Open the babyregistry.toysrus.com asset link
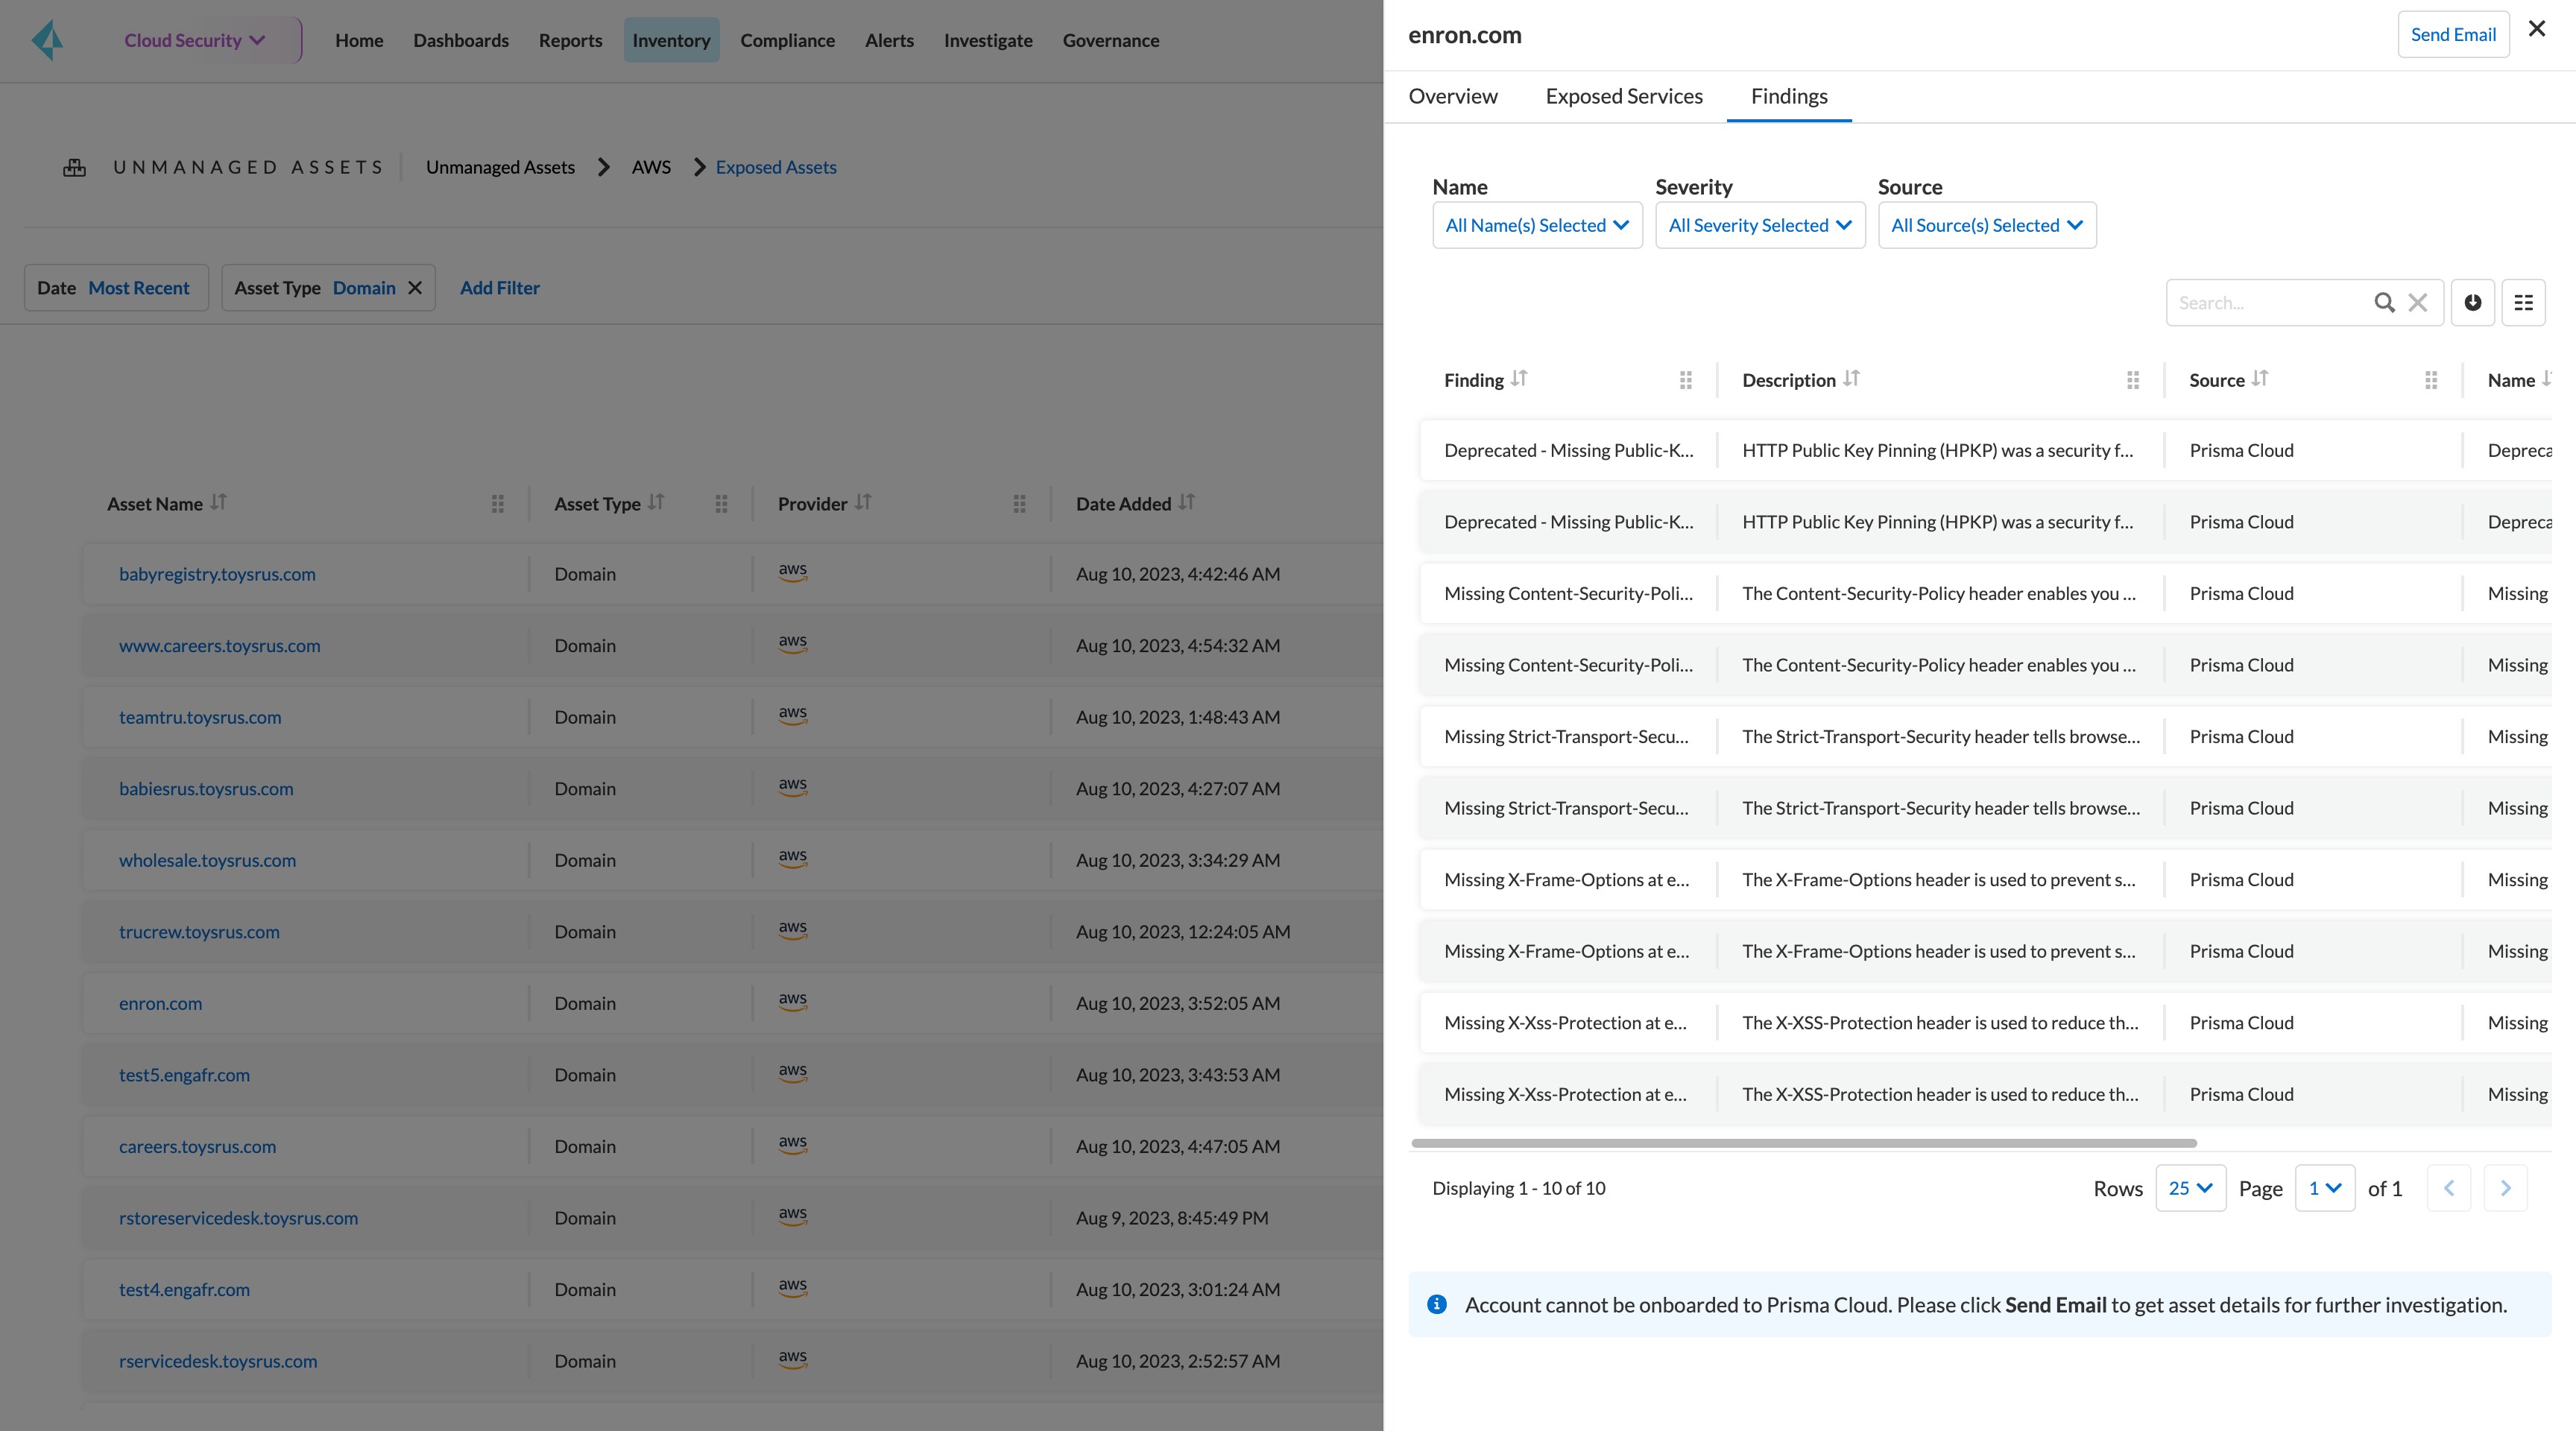 [x=216, y=573]
